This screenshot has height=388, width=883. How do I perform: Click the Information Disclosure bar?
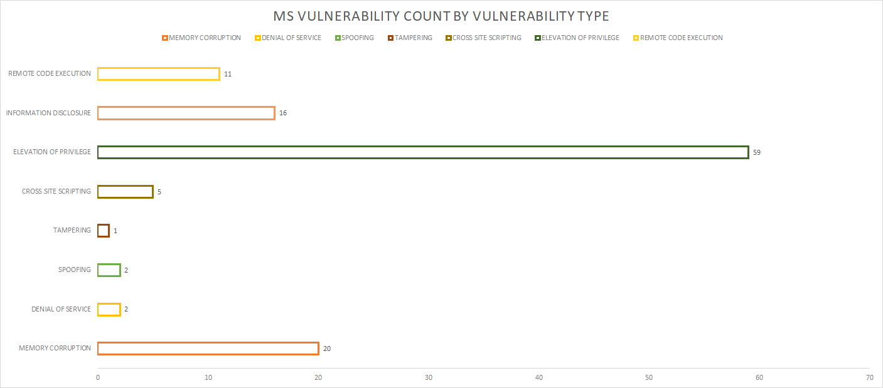[x=186, y=113]
